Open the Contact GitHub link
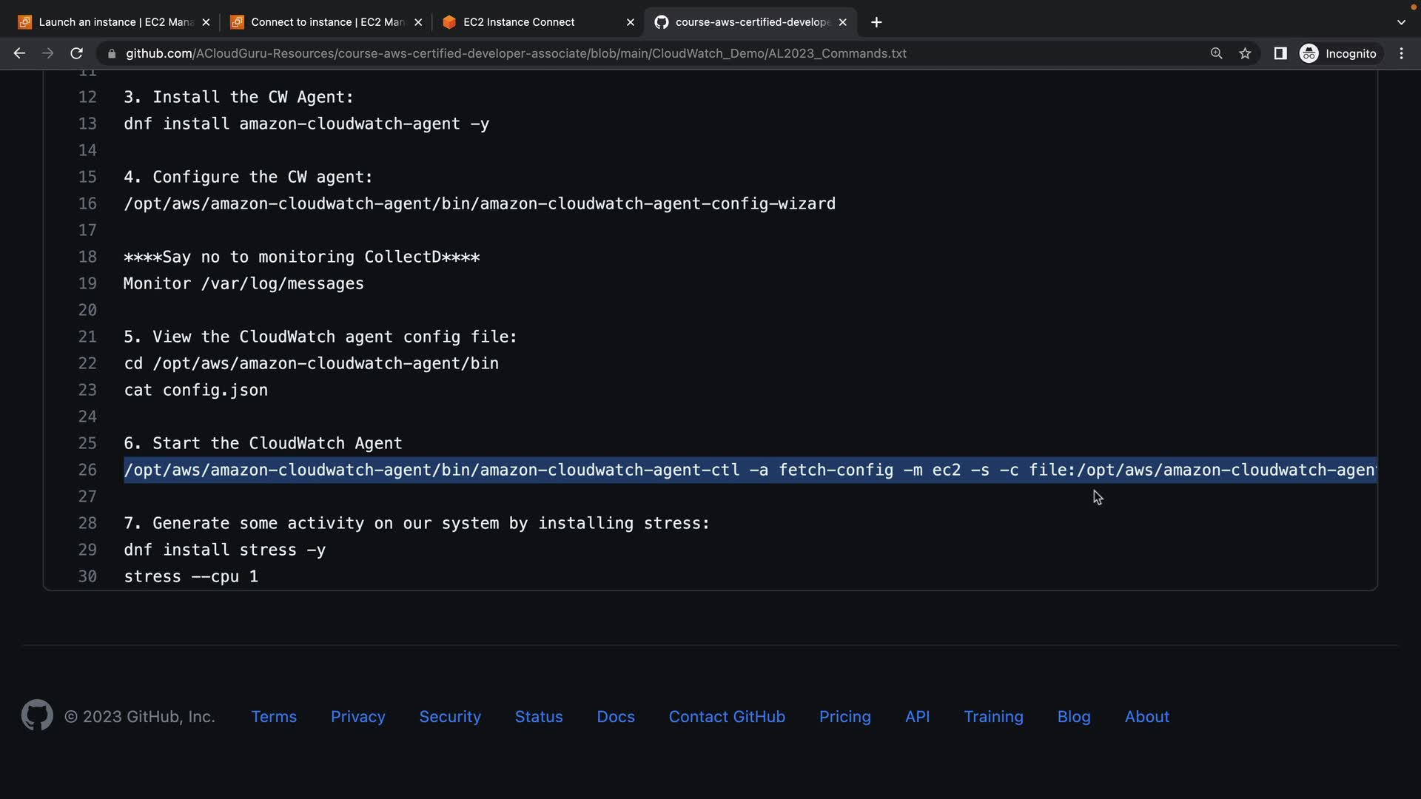The width and height of the screenshot is (1421, 799). 727,716
